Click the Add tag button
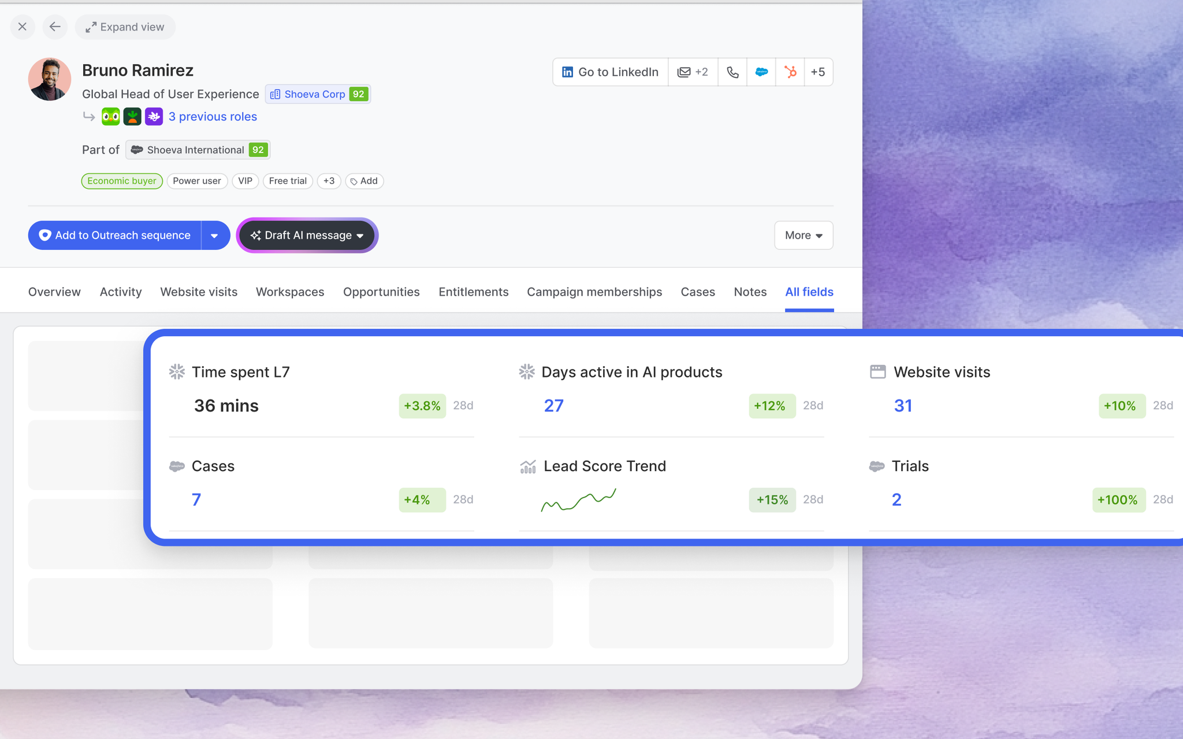 tap(364, 181)
